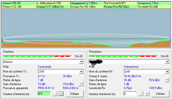Click the receiver 15.8 dBd antenna gain value

[154, 80]
